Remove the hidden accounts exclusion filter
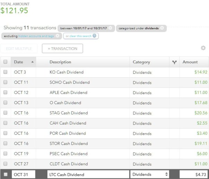This screenshot has width=209, height=179. point(57,36)
